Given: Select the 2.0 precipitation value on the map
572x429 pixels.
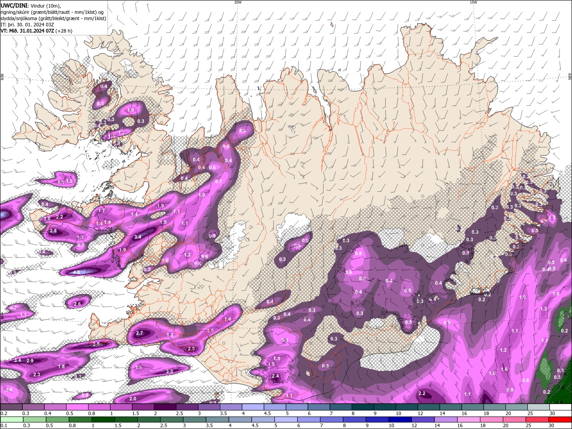Looking at the screenshot, I should click(133, 399).
